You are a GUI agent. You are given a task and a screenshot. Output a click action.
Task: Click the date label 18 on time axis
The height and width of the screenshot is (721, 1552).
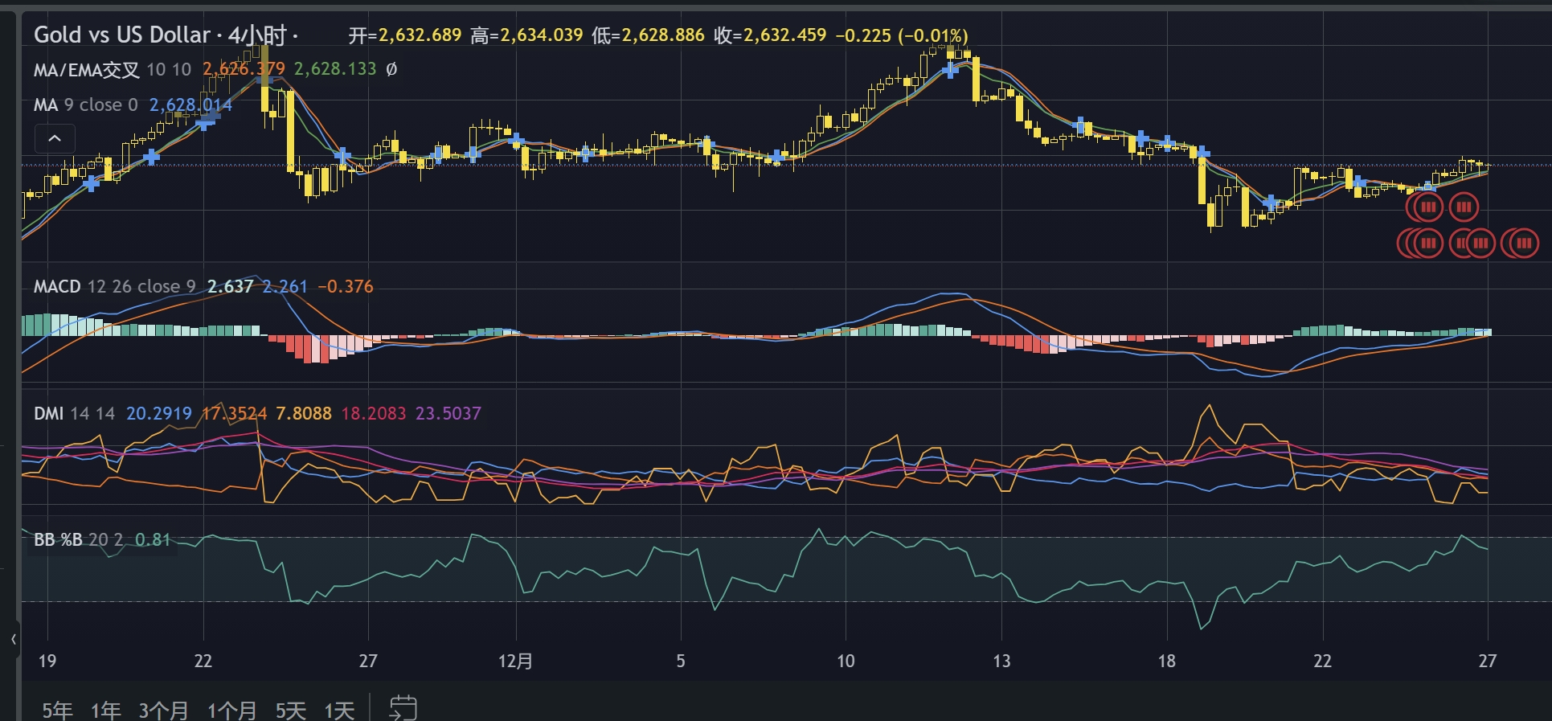1166,661
